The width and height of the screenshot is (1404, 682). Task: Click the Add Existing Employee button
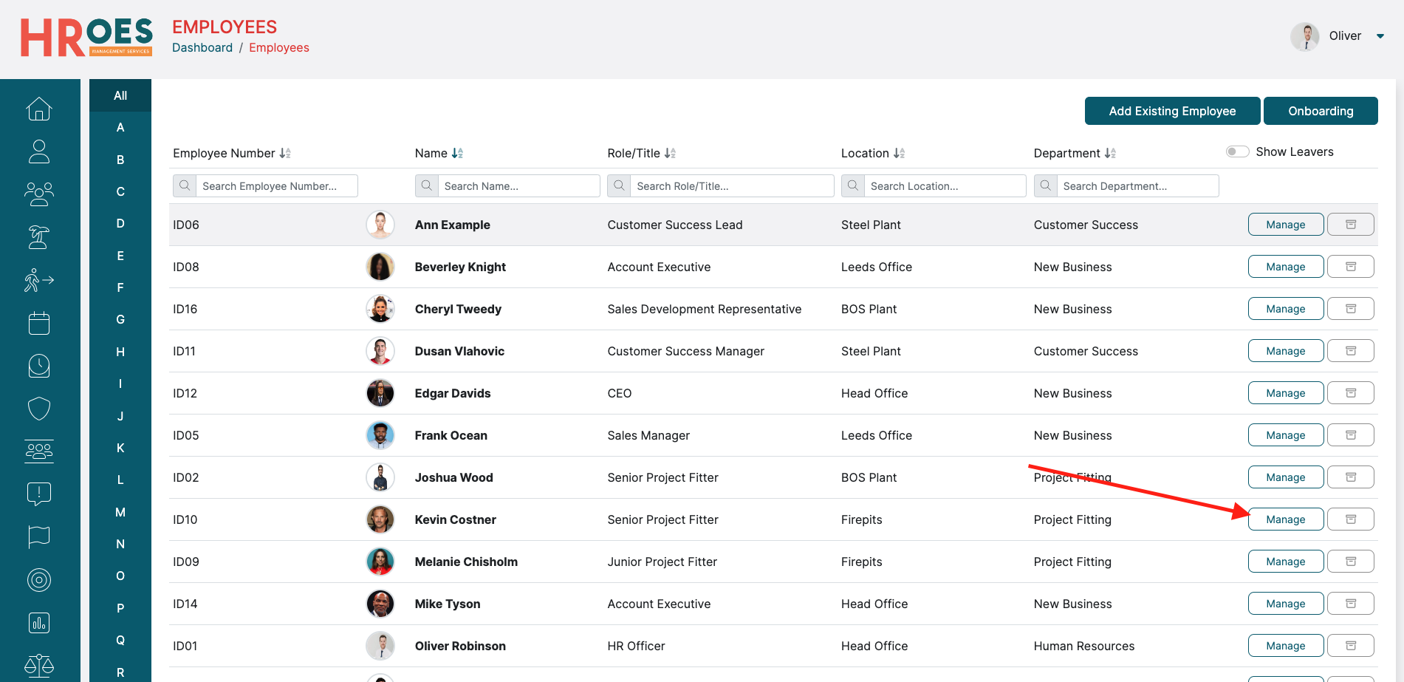(1172, 111)
